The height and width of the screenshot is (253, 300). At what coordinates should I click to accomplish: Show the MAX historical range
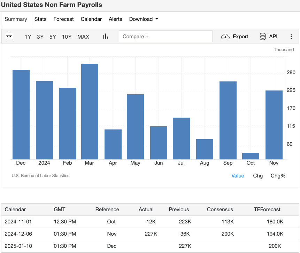click(83, 36)
